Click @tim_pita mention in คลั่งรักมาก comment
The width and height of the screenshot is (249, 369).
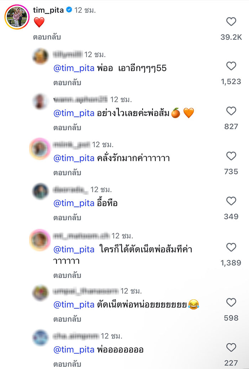[x=74, y=158]
